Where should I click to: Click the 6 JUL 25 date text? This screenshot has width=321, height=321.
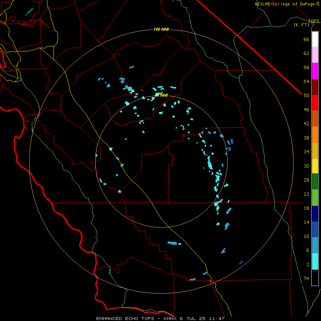(193, 319)
